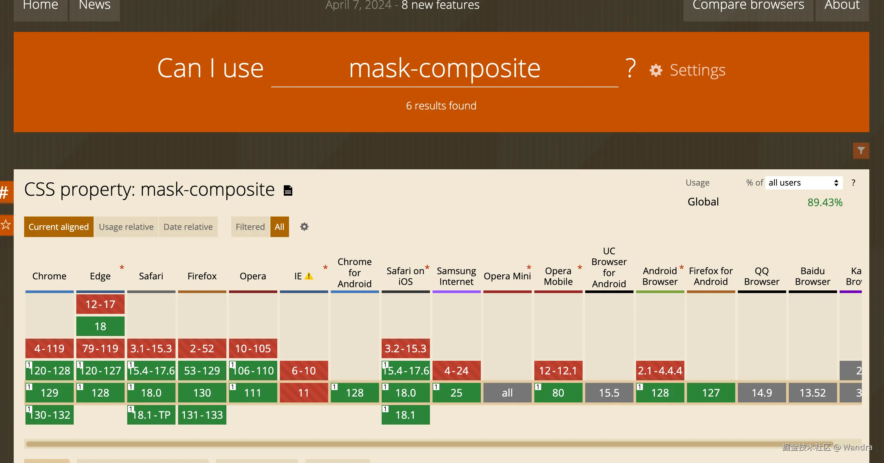This screenshot has width=884, height=463.
Task: Open the table settings gear next to All
Action: coord(304,227)
